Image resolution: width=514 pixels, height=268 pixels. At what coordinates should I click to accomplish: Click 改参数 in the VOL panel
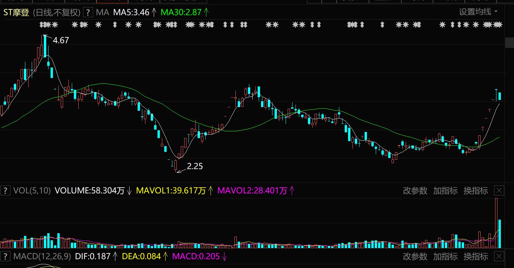pyautogui.click(x=415, y=191)
